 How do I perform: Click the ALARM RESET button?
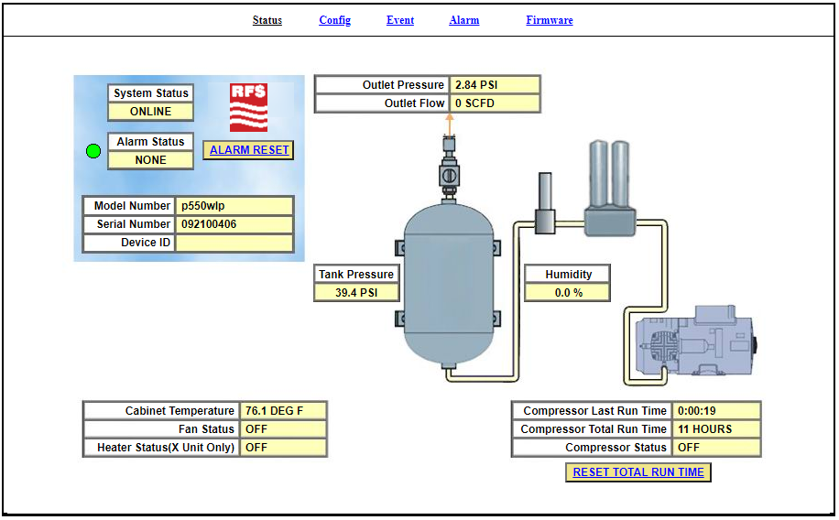coord(249,150)
